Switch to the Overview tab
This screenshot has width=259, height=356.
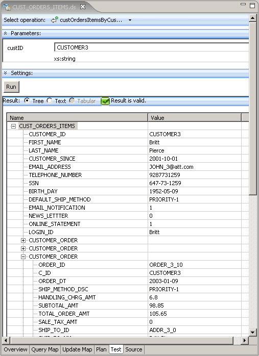click(15, 349)
